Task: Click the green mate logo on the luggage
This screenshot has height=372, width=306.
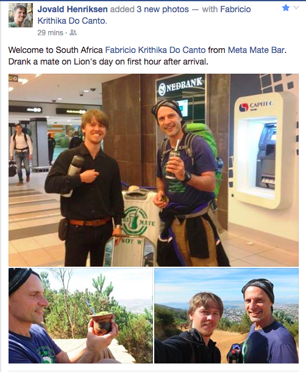Action: click(135, 220)
